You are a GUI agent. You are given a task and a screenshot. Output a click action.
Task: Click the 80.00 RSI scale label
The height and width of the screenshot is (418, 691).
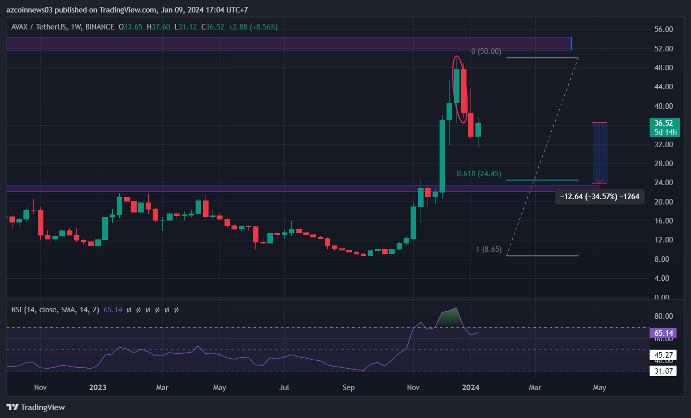[664, 316]
